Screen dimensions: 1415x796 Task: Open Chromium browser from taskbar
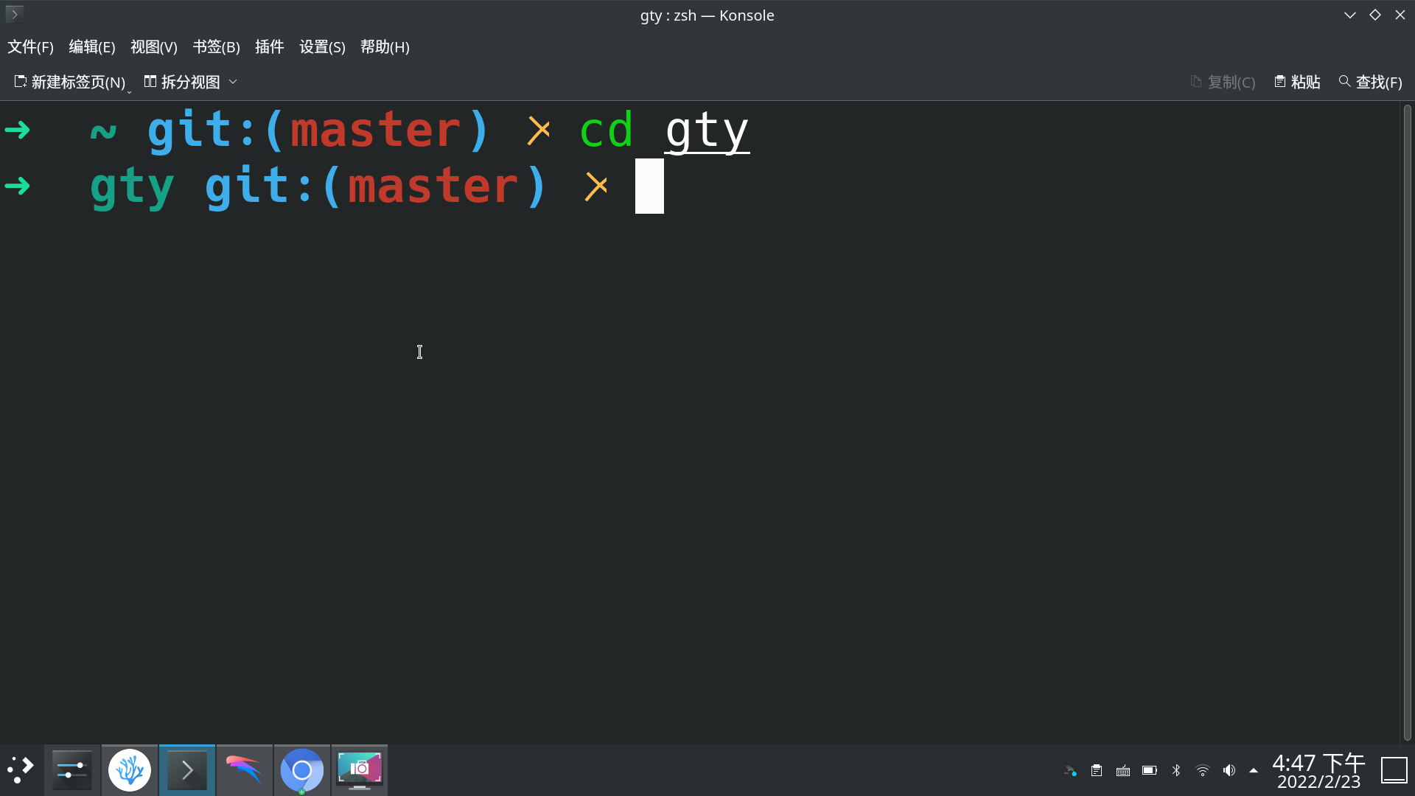pyautogui.click(x=302, y=770)
